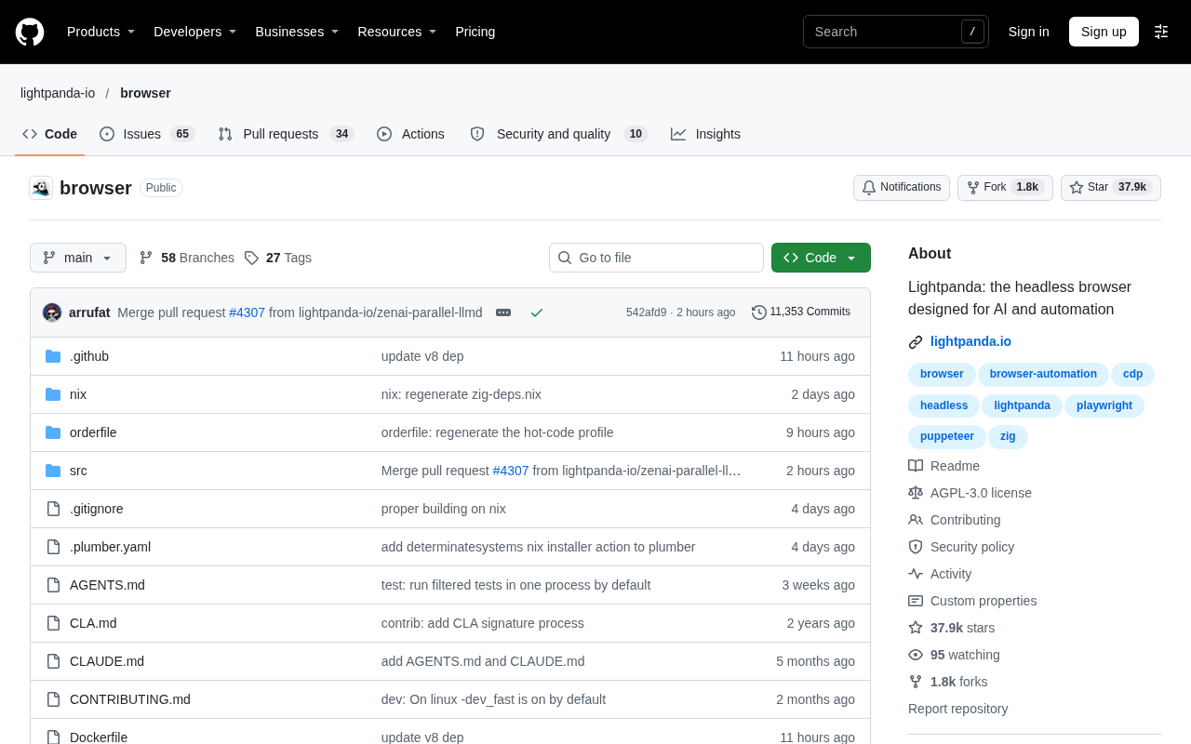The image size is (1191, 744).
Task: Open the AGPL-3.0 license link
Action: [x=981, y=493]
